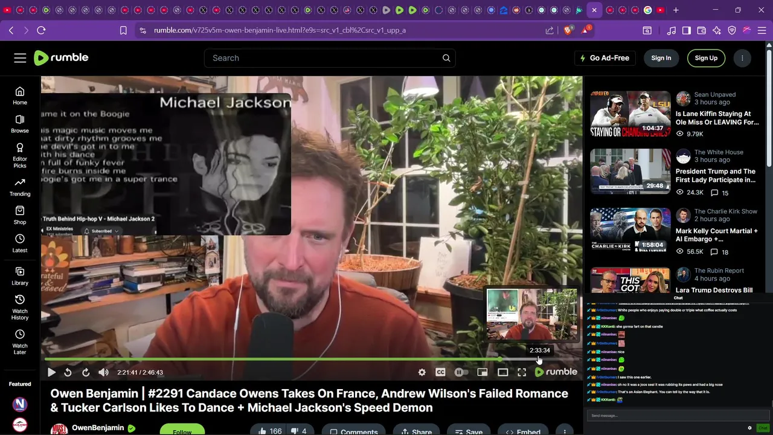Open Latest in the sidebar
This screenshot has height=435, width=773.
(x=20, y=243)
